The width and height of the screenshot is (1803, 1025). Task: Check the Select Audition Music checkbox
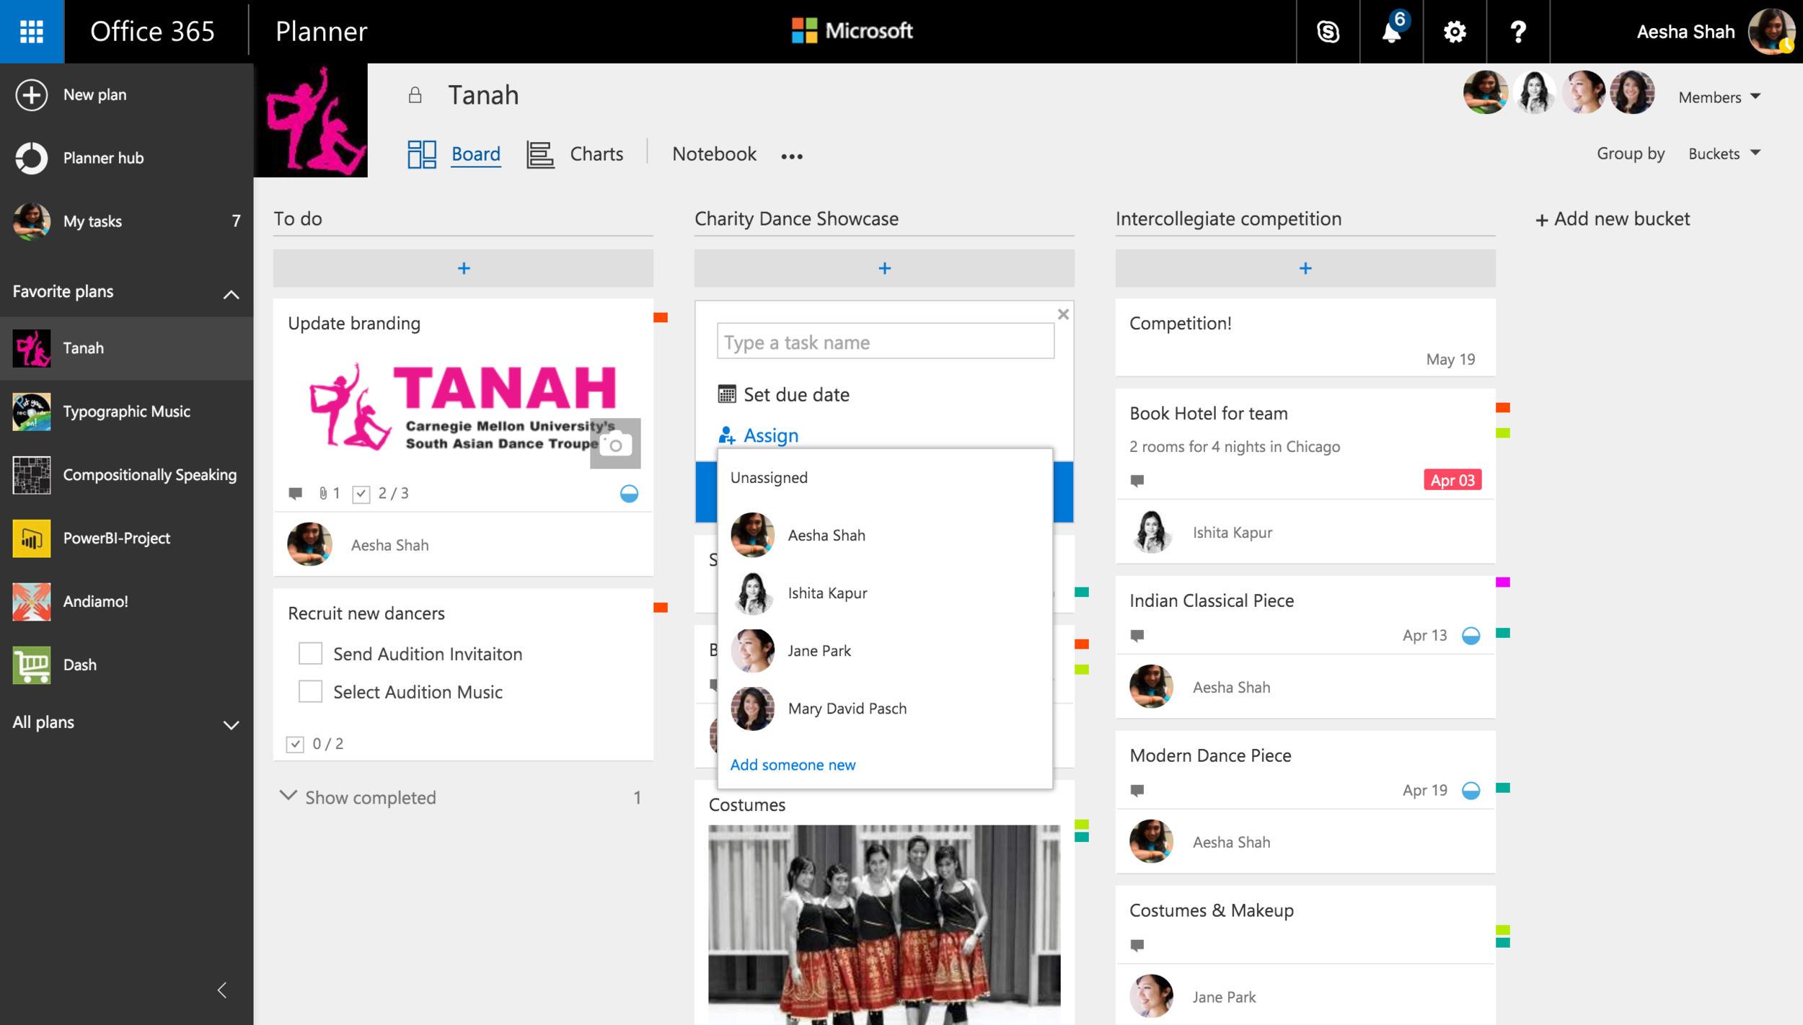pos(310,691)
